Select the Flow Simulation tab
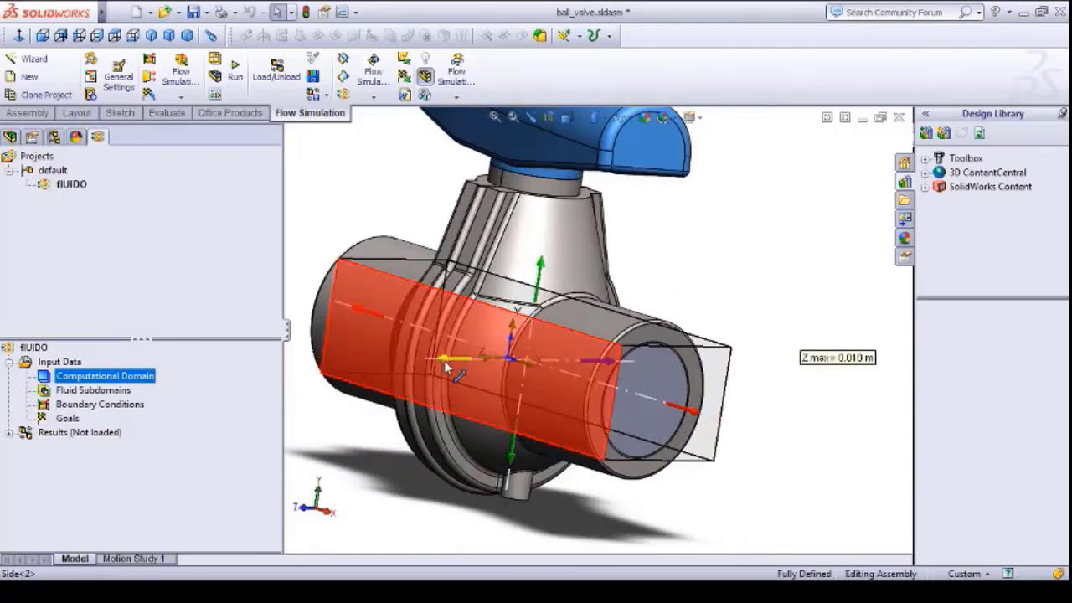Image resolution: width=1072 pixels, height=603 pixels. [x=310, y=113]
